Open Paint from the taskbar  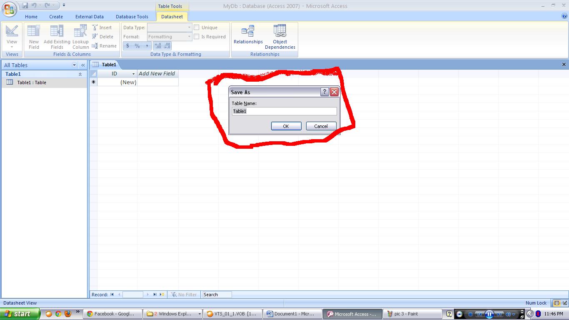[x=410, y=314]
